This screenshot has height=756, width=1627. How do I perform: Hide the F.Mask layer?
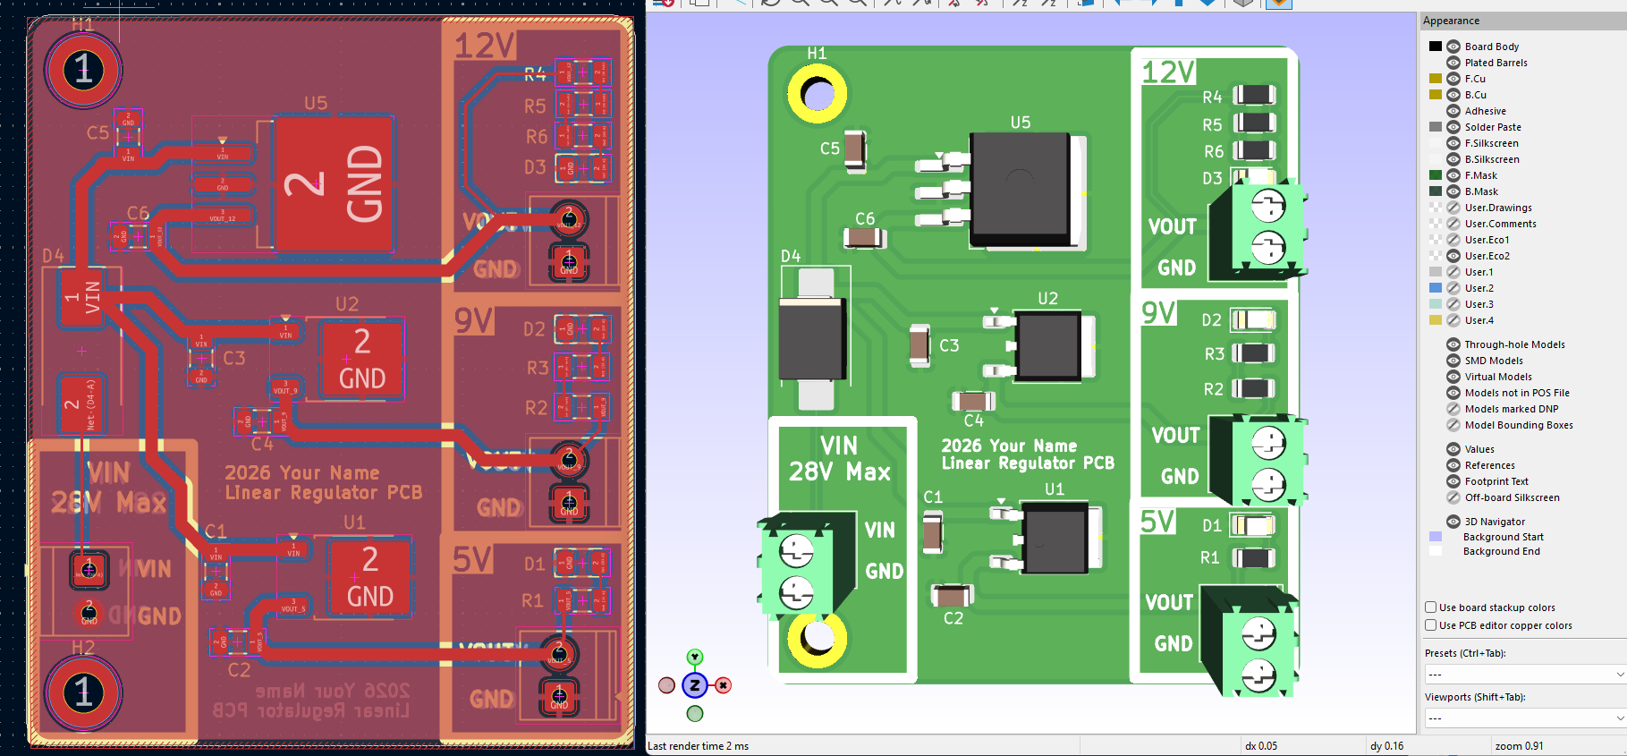point(1453,175)
